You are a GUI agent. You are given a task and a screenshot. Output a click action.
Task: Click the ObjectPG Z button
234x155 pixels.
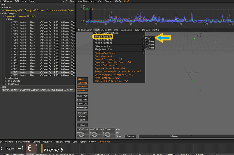point(82,91)
